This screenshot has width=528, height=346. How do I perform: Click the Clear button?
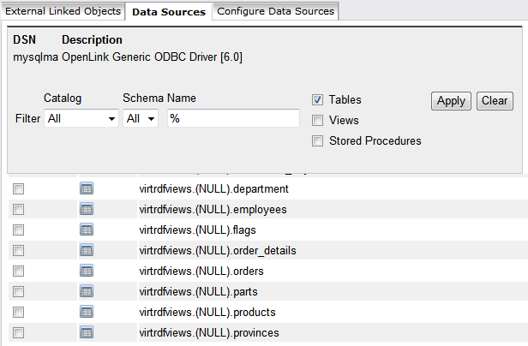495,101
